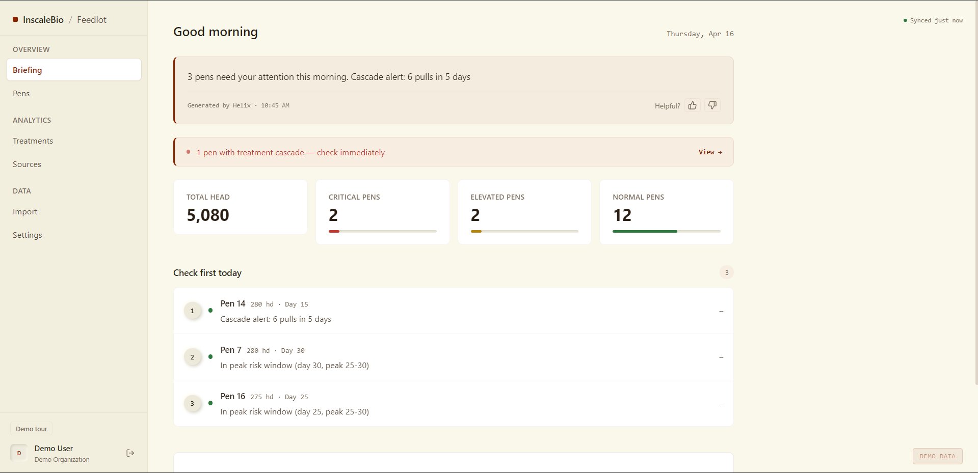Click the Demo User avatar
This screenshot has height=473, width=978.
[19, 453]
